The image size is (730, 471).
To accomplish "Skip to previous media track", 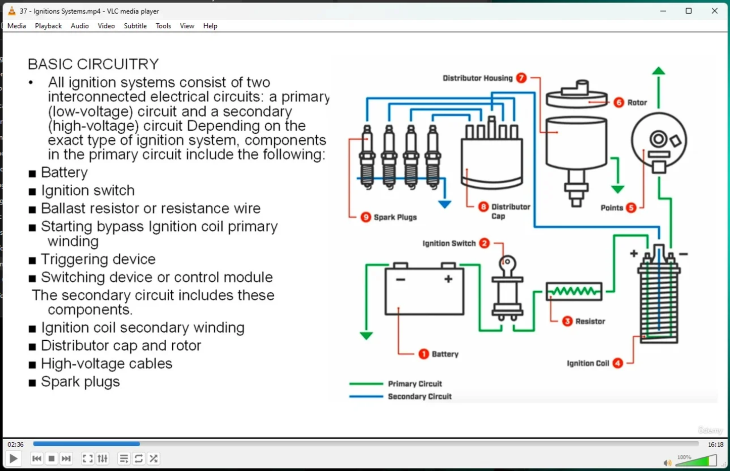I will 36,458.
